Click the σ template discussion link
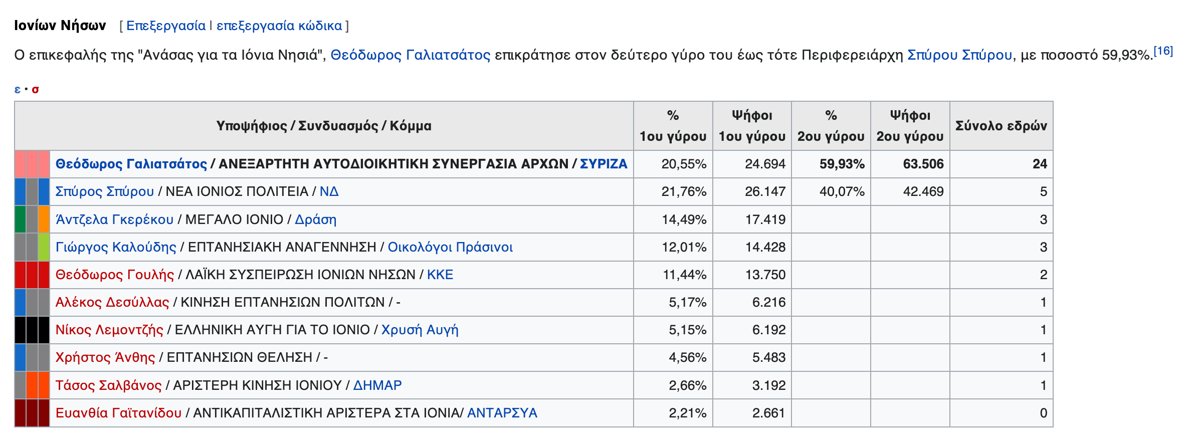Image resolution: width=1190 pixels, height=438 pixels. coord(36,89)
